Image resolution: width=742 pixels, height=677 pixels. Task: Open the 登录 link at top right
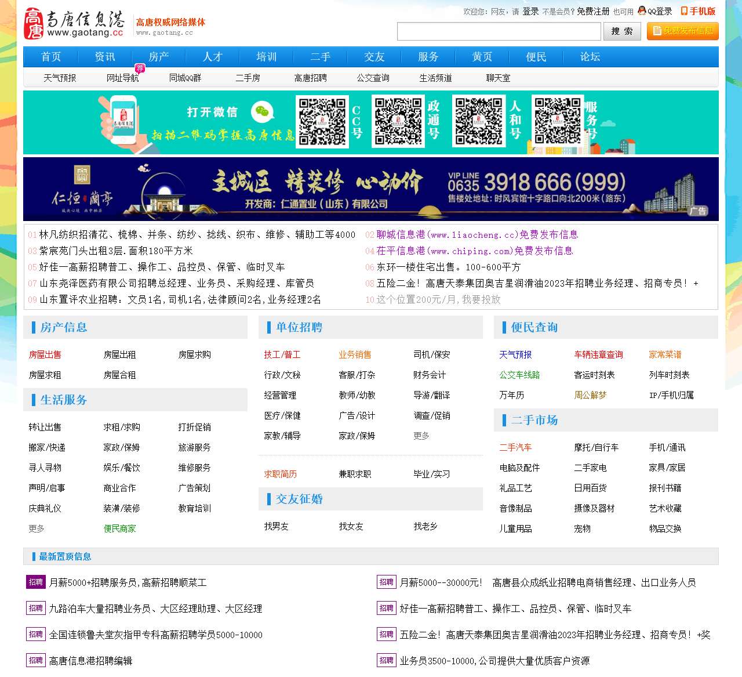[x=529, y=10]
